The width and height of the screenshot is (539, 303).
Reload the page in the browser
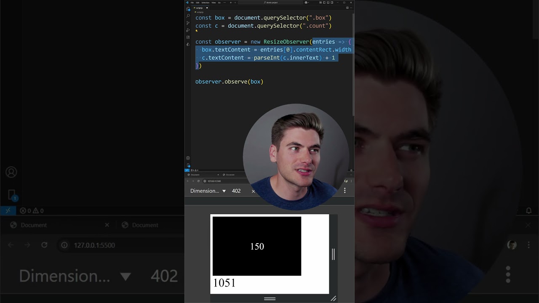[198, 181]
